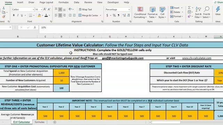Switch to the Data tab
This screenshot has width=223, height=125.
pos(77,2)
